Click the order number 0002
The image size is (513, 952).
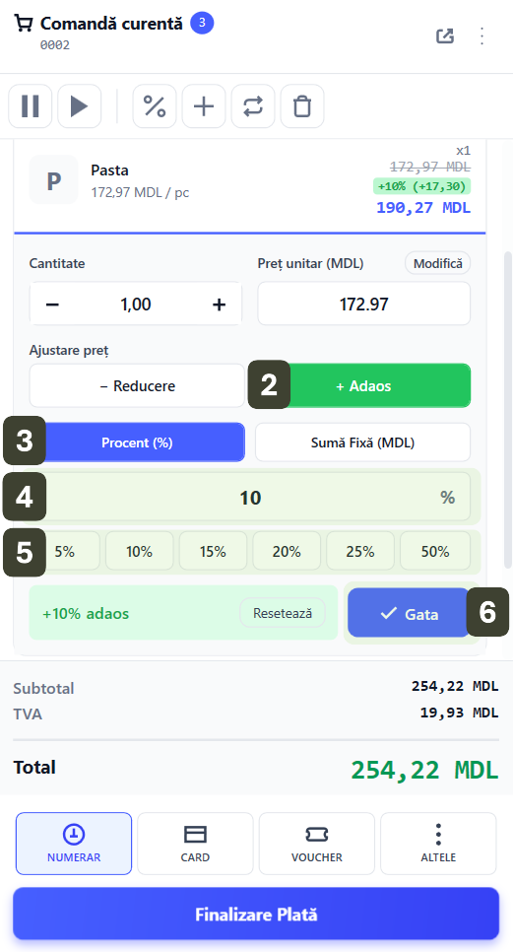[x=54, y=45]
